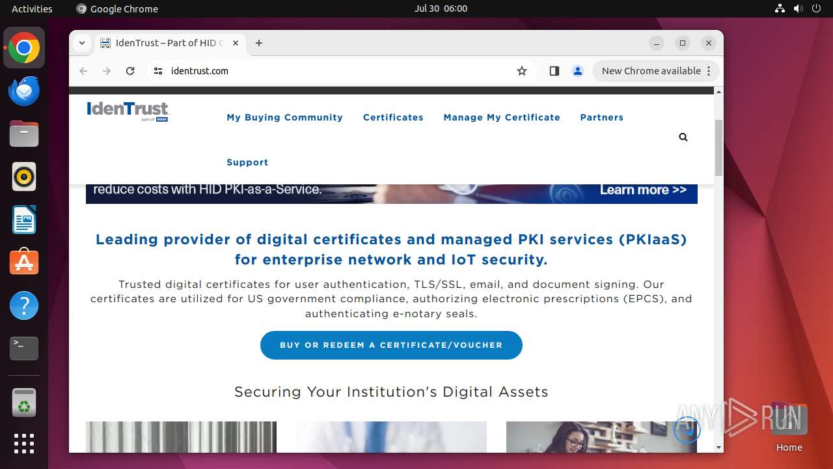Open power menu icon in top bar
Viewport: 833px width, 469px height.
tap(817, 8)
